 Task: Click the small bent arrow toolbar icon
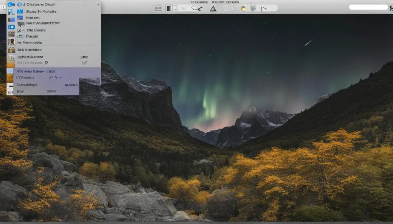[x=183, y=9]
